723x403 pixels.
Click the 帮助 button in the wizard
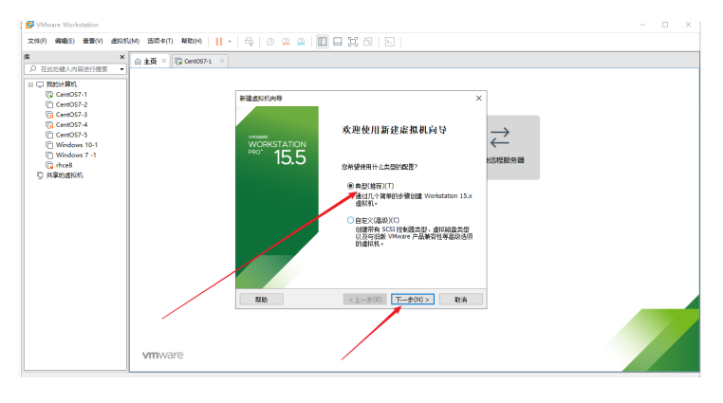(x=262, y=300)
